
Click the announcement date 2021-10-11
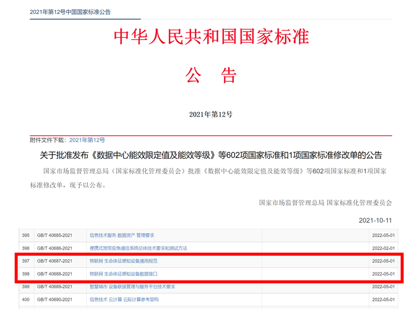tap(375, 220)
